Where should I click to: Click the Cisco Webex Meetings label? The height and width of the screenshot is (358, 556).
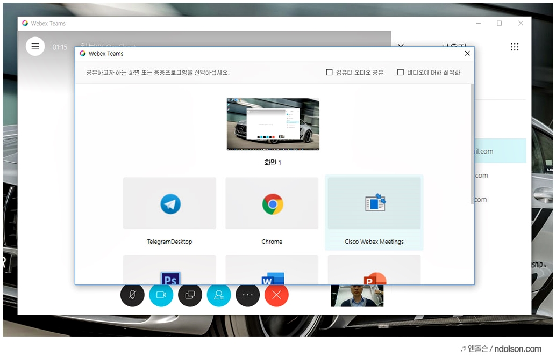coord(374,242)
